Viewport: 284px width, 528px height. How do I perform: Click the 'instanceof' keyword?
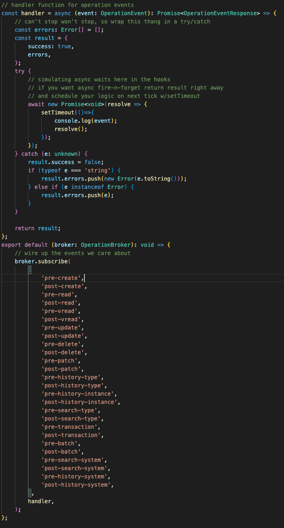[87, 187]
